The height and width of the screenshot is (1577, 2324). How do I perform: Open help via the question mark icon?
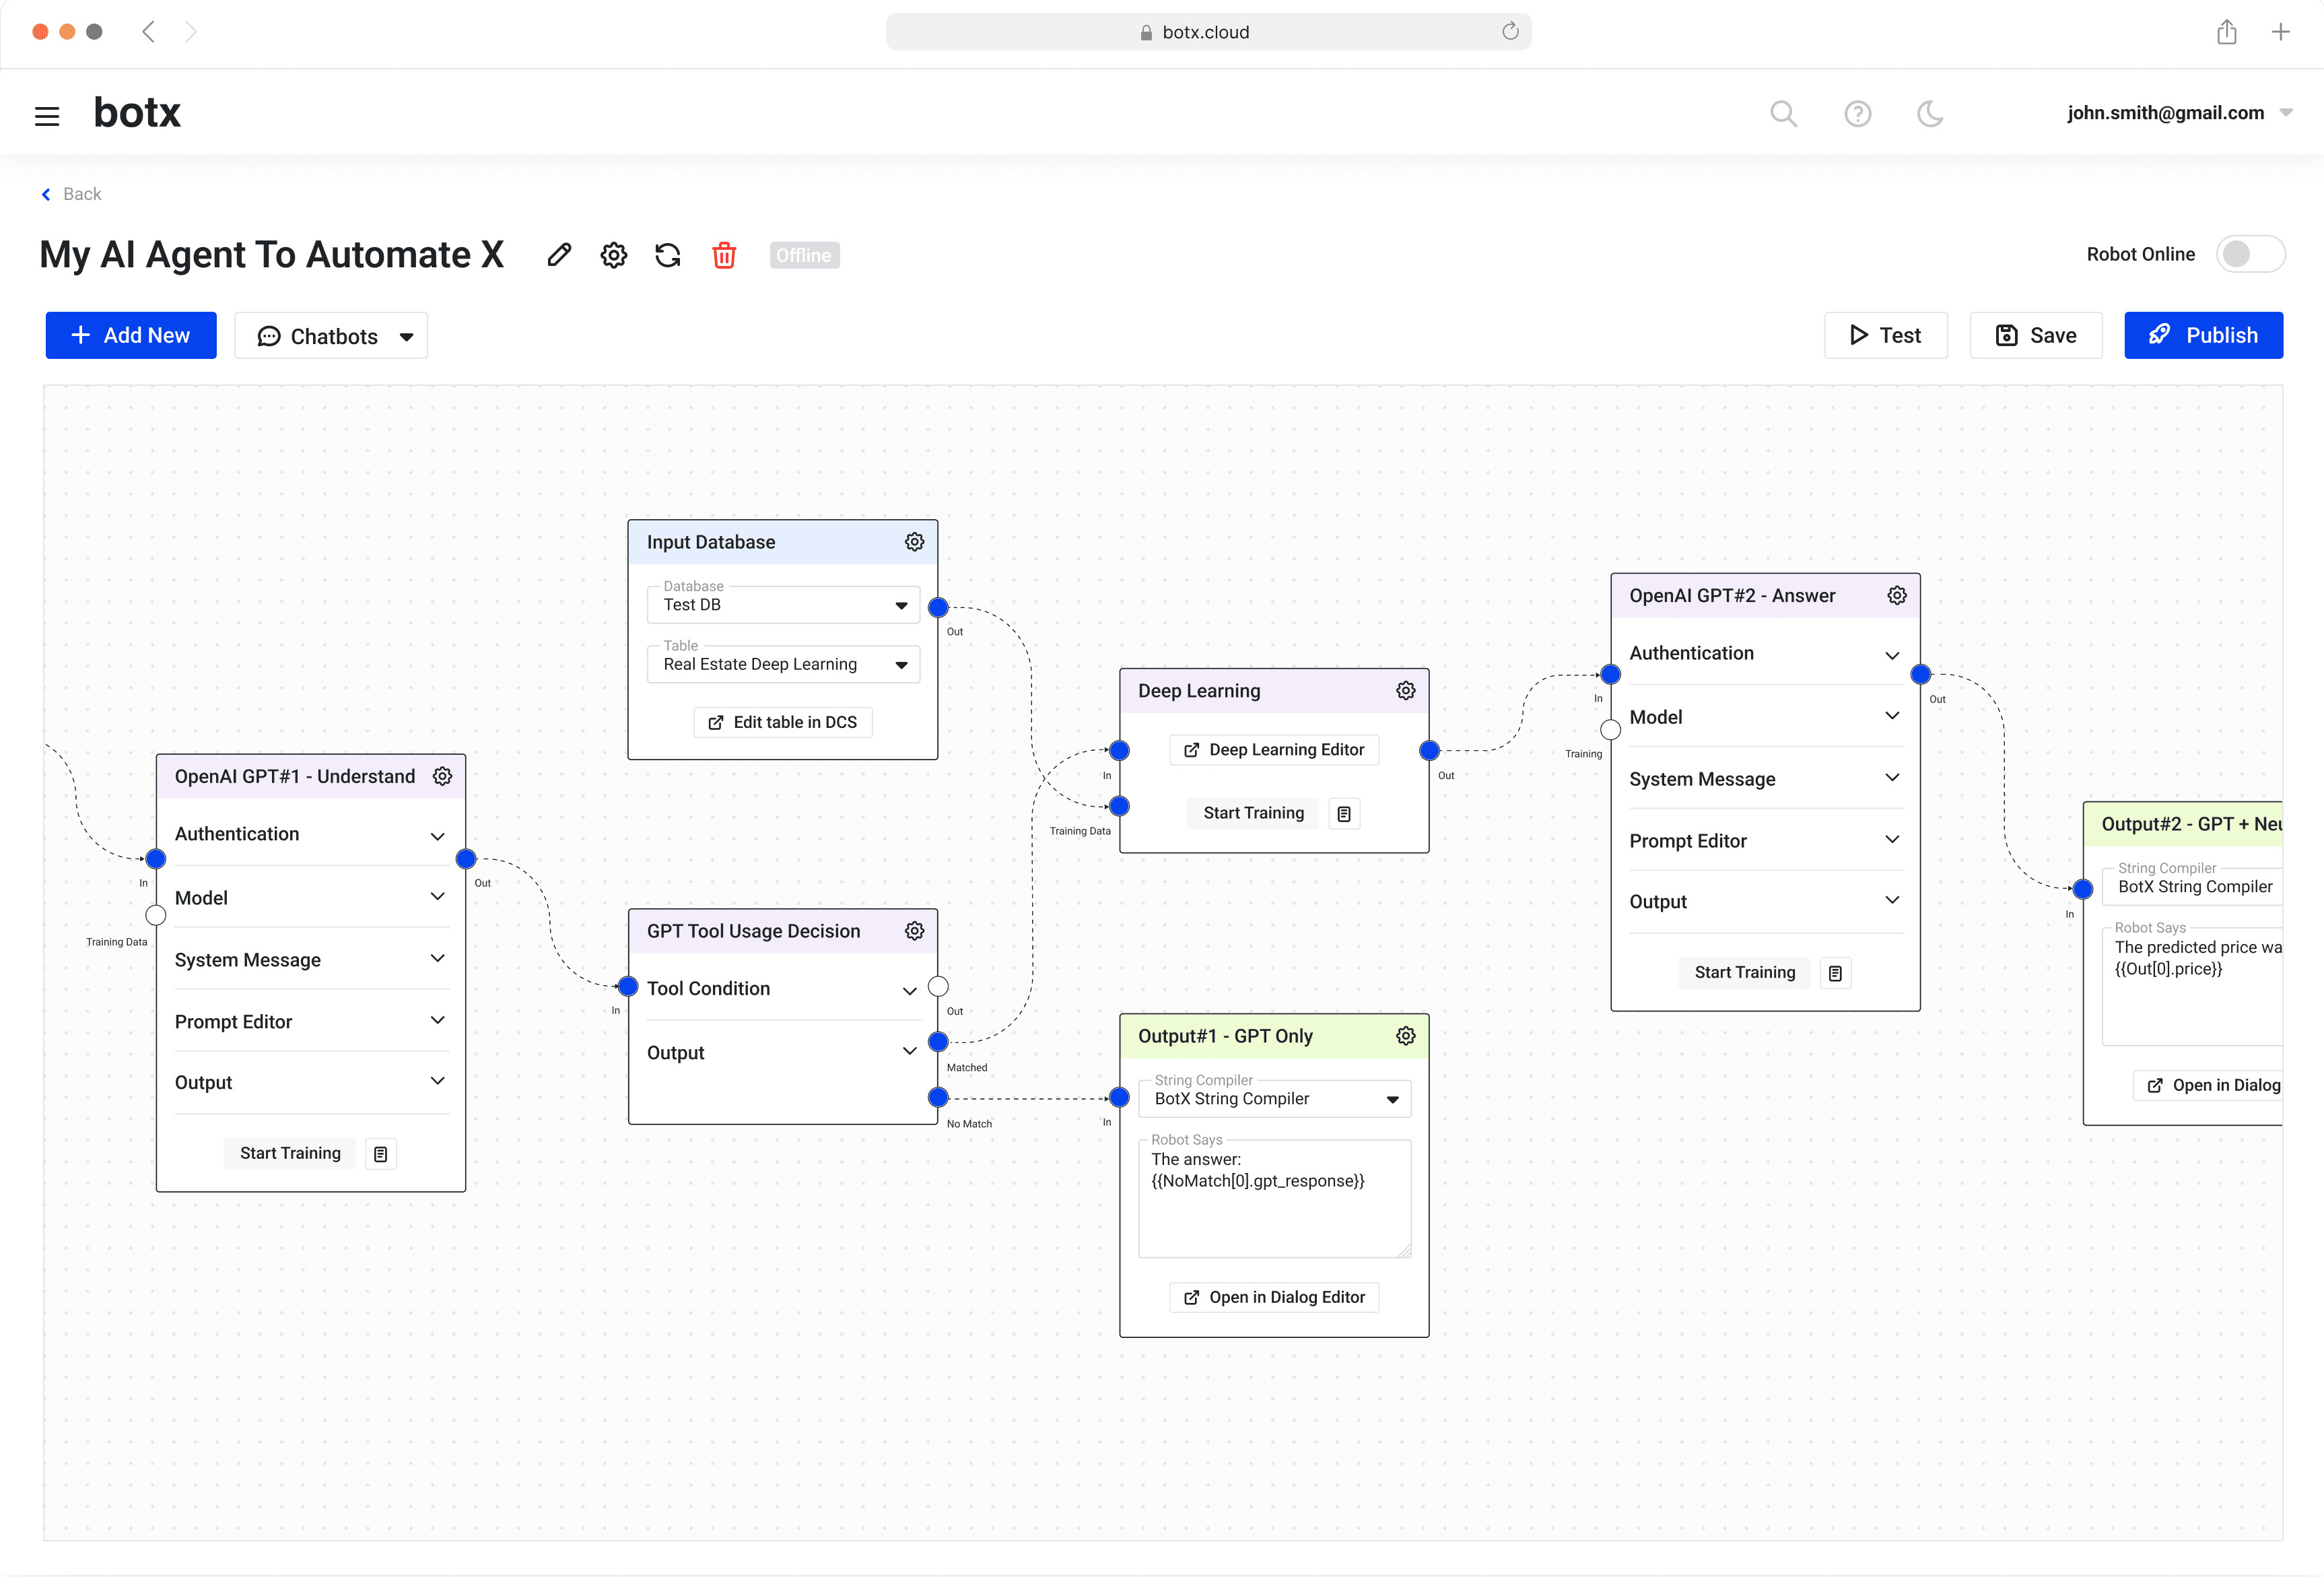[1858, 113]
